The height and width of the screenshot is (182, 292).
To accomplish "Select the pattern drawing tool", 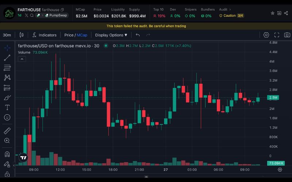I will coord(7,78).
